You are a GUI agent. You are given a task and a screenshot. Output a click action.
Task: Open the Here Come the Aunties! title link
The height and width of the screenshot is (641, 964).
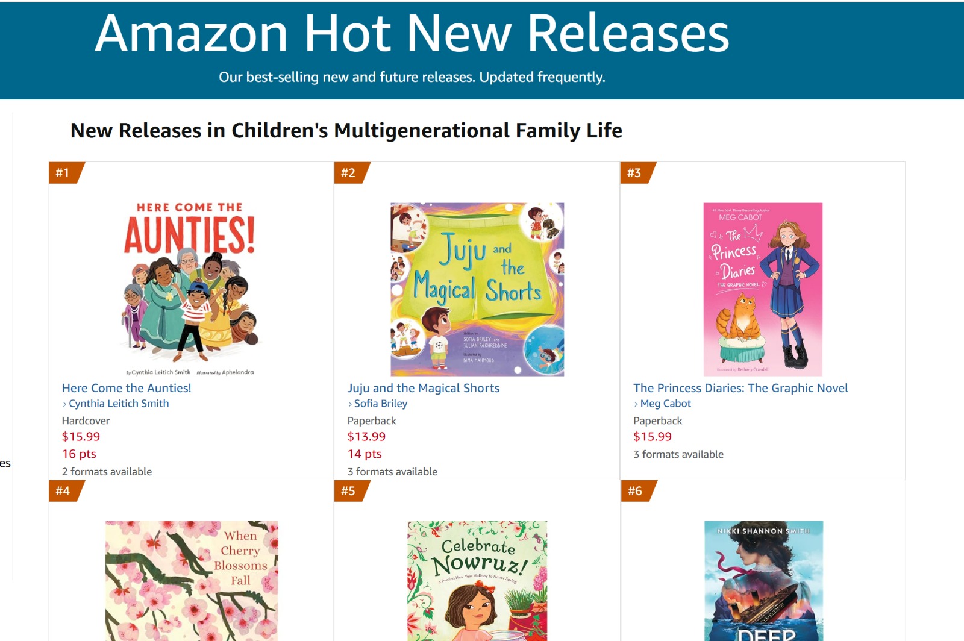pos(127,389)
